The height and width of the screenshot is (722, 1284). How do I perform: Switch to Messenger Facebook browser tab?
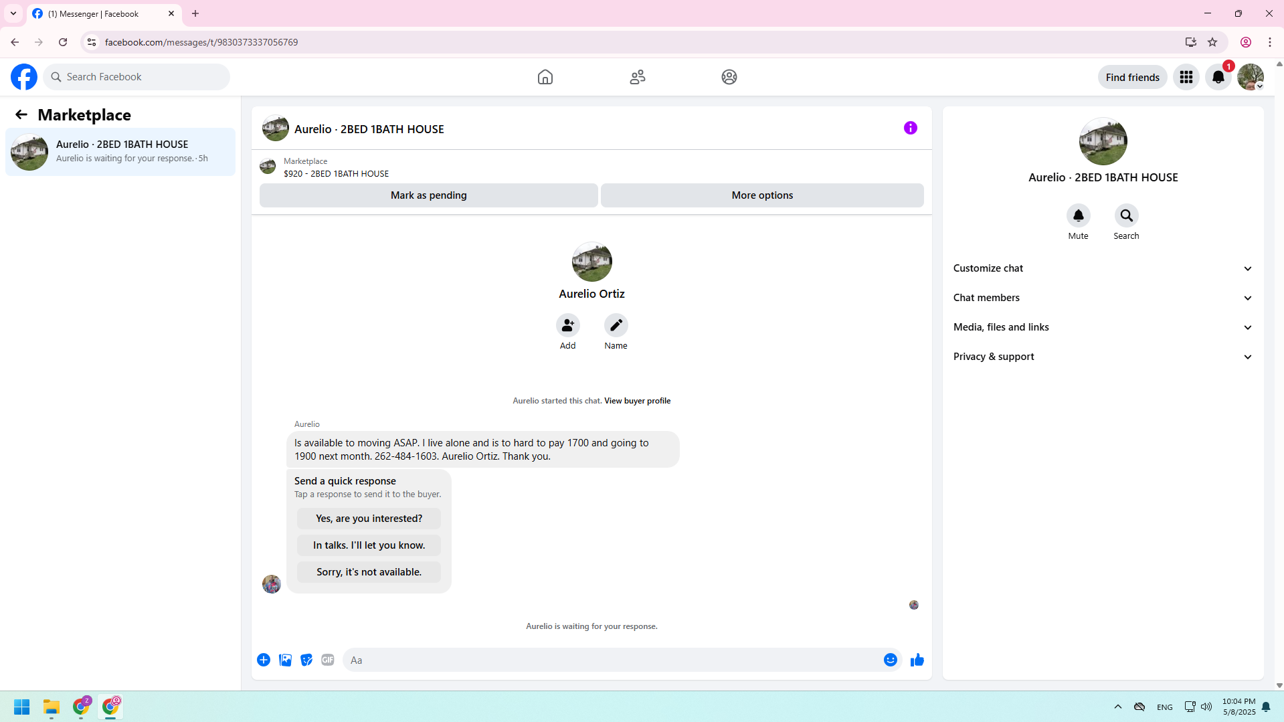tap(104, 13)
